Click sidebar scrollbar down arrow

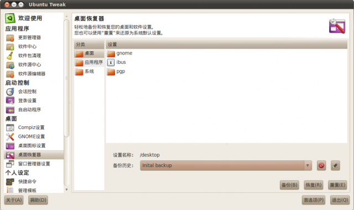66,190
